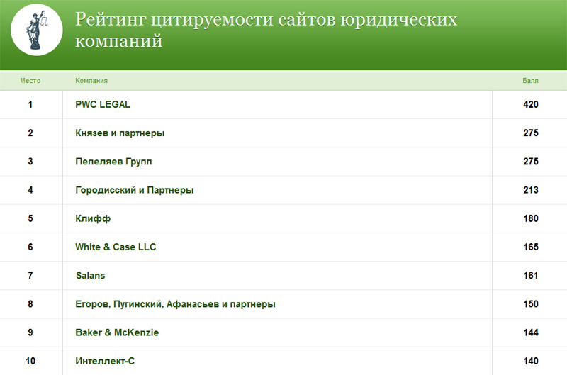The height and width of the screenshot is (375, 567).
Task: Click rank number 2 in the Место column
Action: (x=30, y=133)
